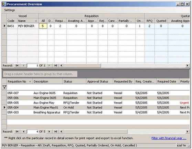Select requisition 05R-006
192x149 pixels.
click(x=13, y=98)
